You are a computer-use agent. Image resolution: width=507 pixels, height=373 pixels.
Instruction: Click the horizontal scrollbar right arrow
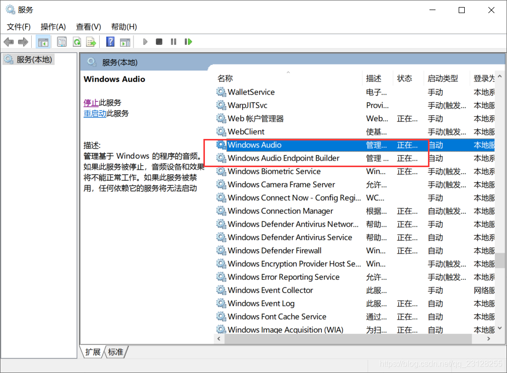(x=488, y=339)
